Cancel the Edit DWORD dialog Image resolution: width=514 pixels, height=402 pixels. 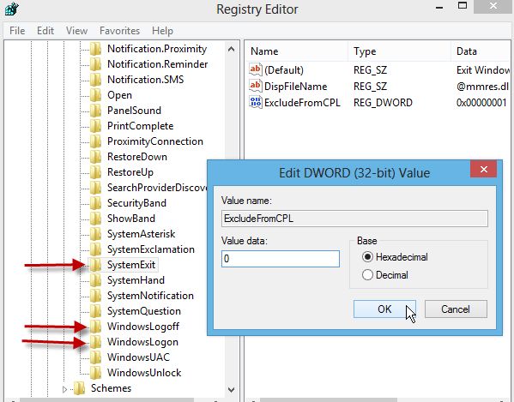[x=456, y=309]
